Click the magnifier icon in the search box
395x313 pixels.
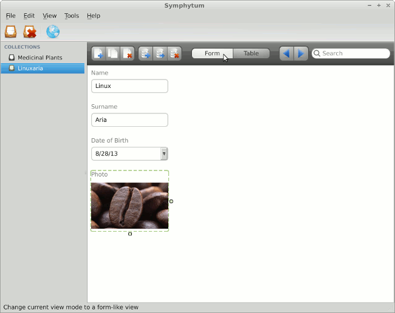(x=317, y=53)
